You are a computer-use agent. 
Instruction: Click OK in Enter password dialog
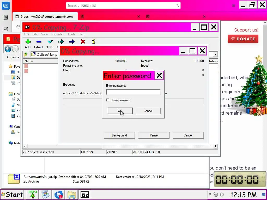coord(120,111)
